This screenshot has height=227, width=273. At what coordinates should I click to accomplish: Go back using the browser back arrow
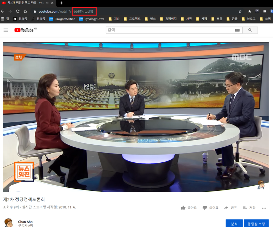pyautogui.click(x=3, y=11)
